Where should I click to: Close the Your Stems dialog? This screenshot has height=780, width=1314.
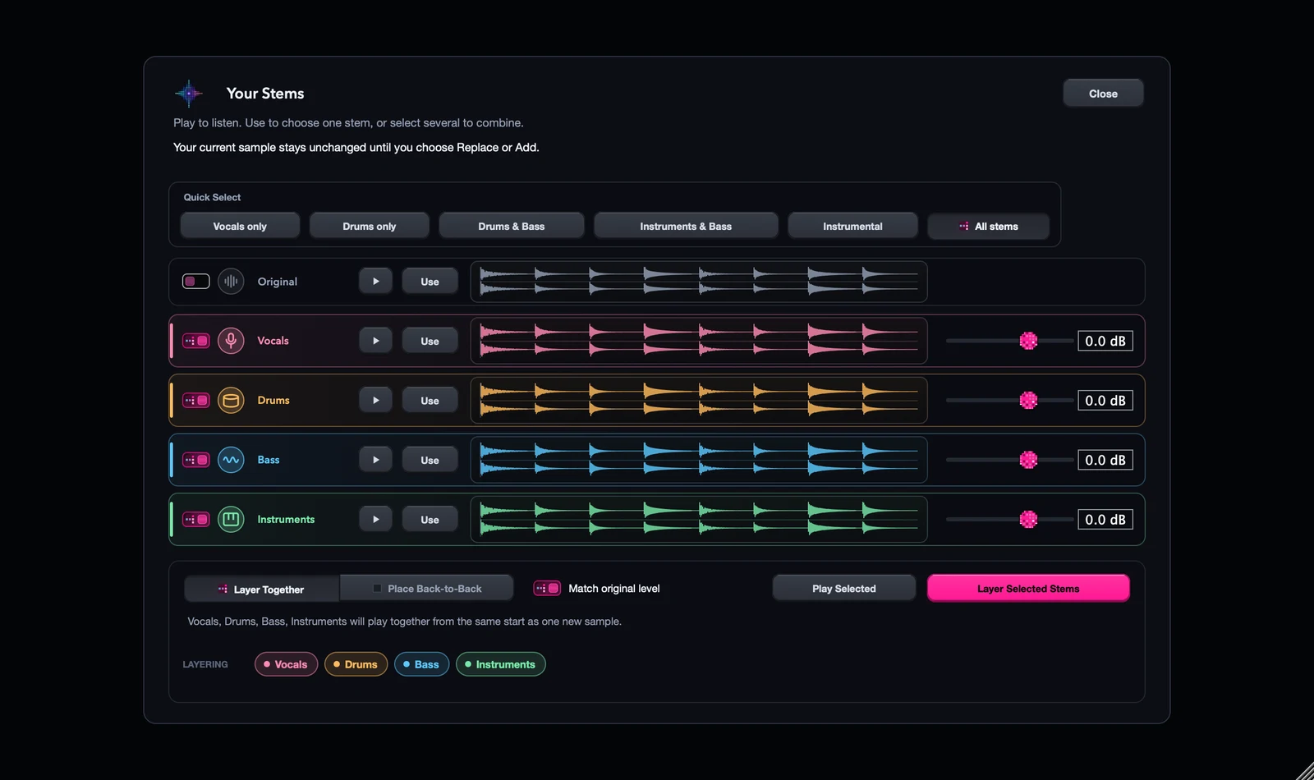tap(1103, 94)
